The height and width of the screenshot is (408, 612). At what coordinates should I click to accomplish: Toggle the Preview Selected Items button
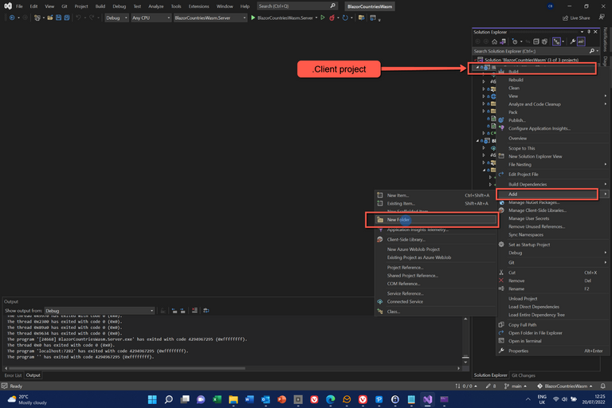[x=582, y=41]
